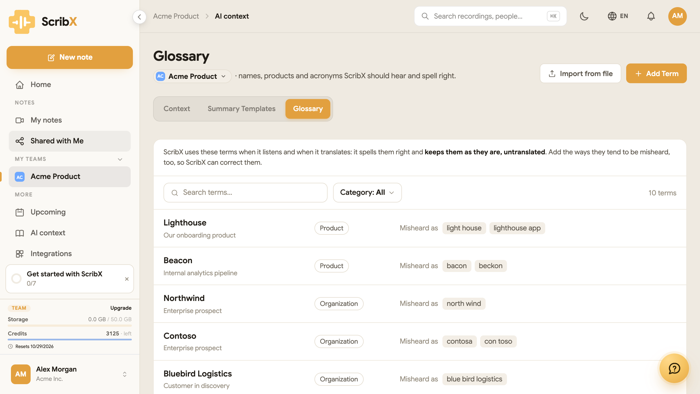Click the north wind misheard chip
Screen dimensions: 700x394
[464, 304]
